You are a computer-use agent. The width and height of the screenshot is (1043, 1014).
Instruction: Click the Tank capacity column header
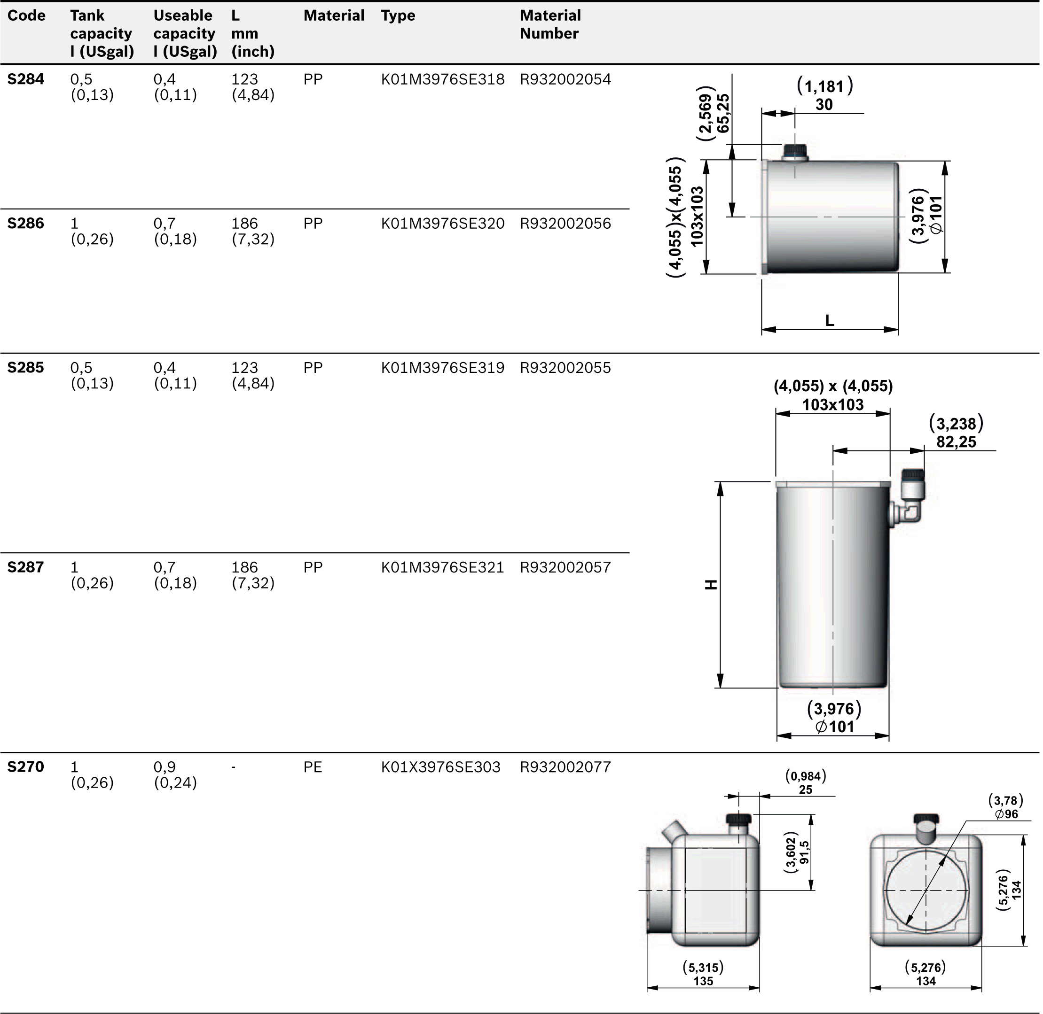(x=101, y=33)
